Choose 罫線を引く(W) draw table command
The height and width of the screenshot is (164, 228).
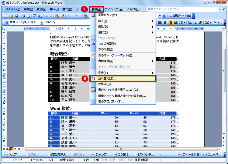point(123,15)
